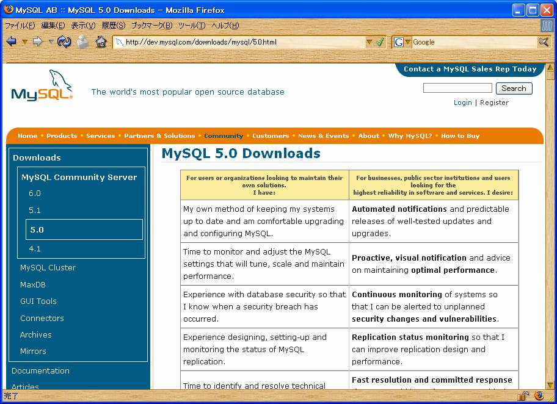Open the address bar URL history dropdown

point(370,42)
